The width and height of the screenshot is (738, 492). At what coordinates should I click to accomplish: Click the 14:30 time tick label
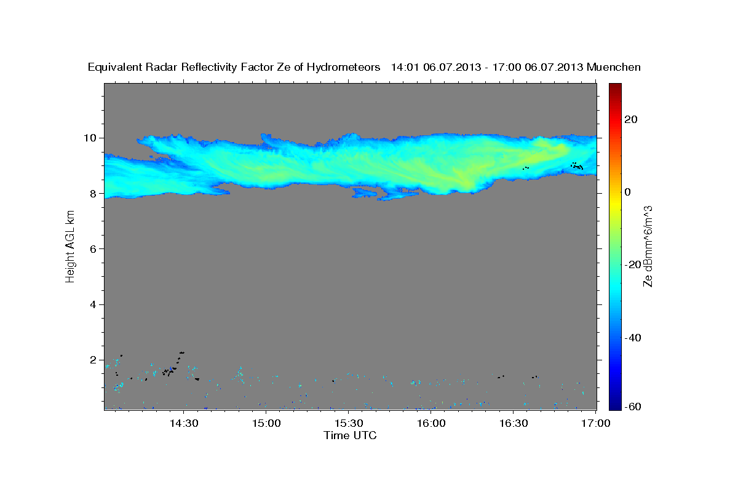click(x=183, y=423)
